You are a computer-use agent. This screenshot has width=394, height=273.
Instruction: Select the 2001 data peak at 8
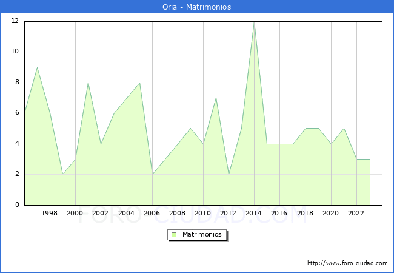[x=88, y=83]
